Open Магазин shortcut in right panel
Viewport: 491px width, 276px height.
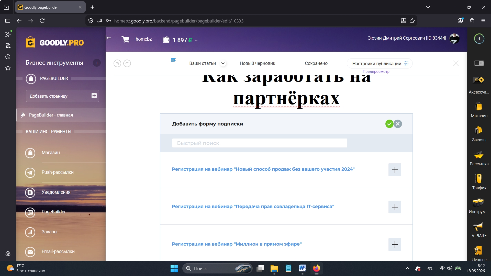click(x=479, y=109)
